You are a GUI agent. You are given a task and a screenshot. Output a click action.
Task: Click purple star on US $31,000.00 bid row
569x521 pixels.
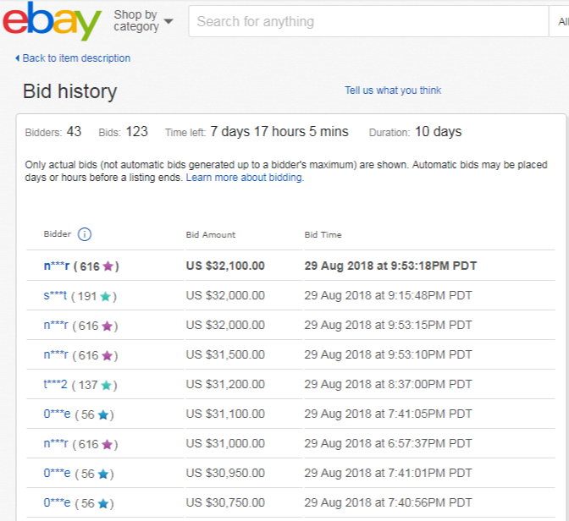108,444
